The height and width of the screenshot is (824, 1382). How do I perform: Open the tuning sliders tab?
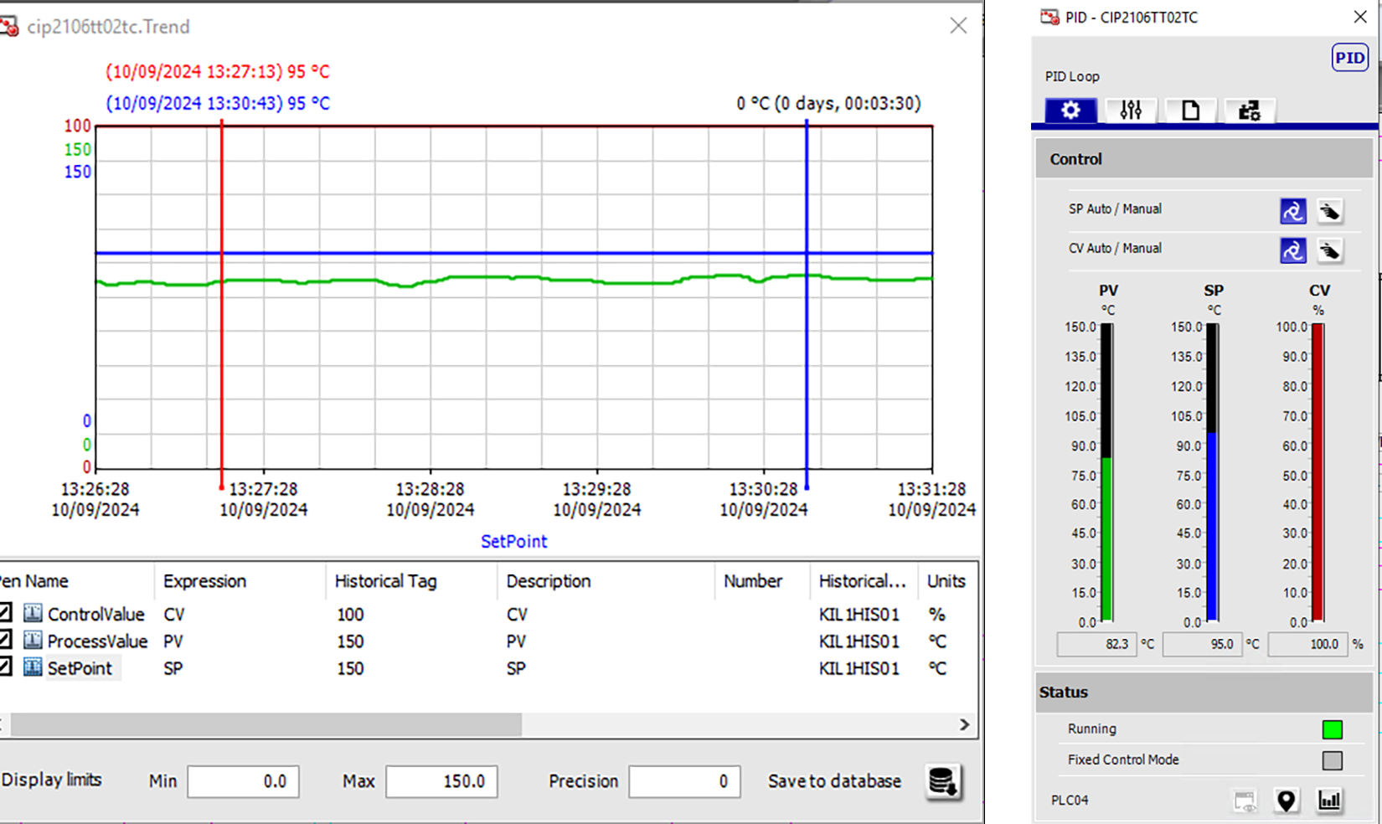[x=1131, y=111]
